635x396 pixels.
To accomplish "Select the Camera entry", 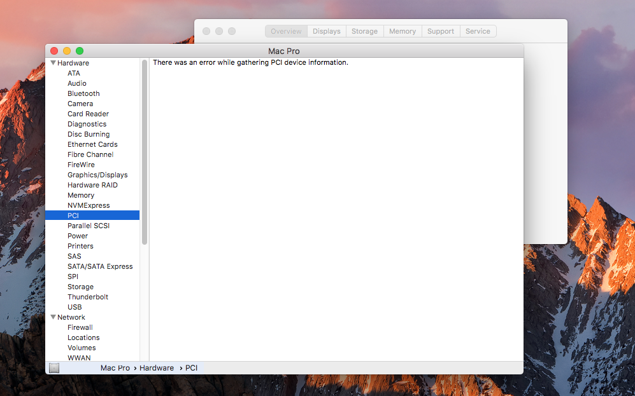I will coord(80,104).
